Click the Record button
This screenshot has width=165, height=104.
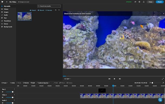[x=41, y=10]
